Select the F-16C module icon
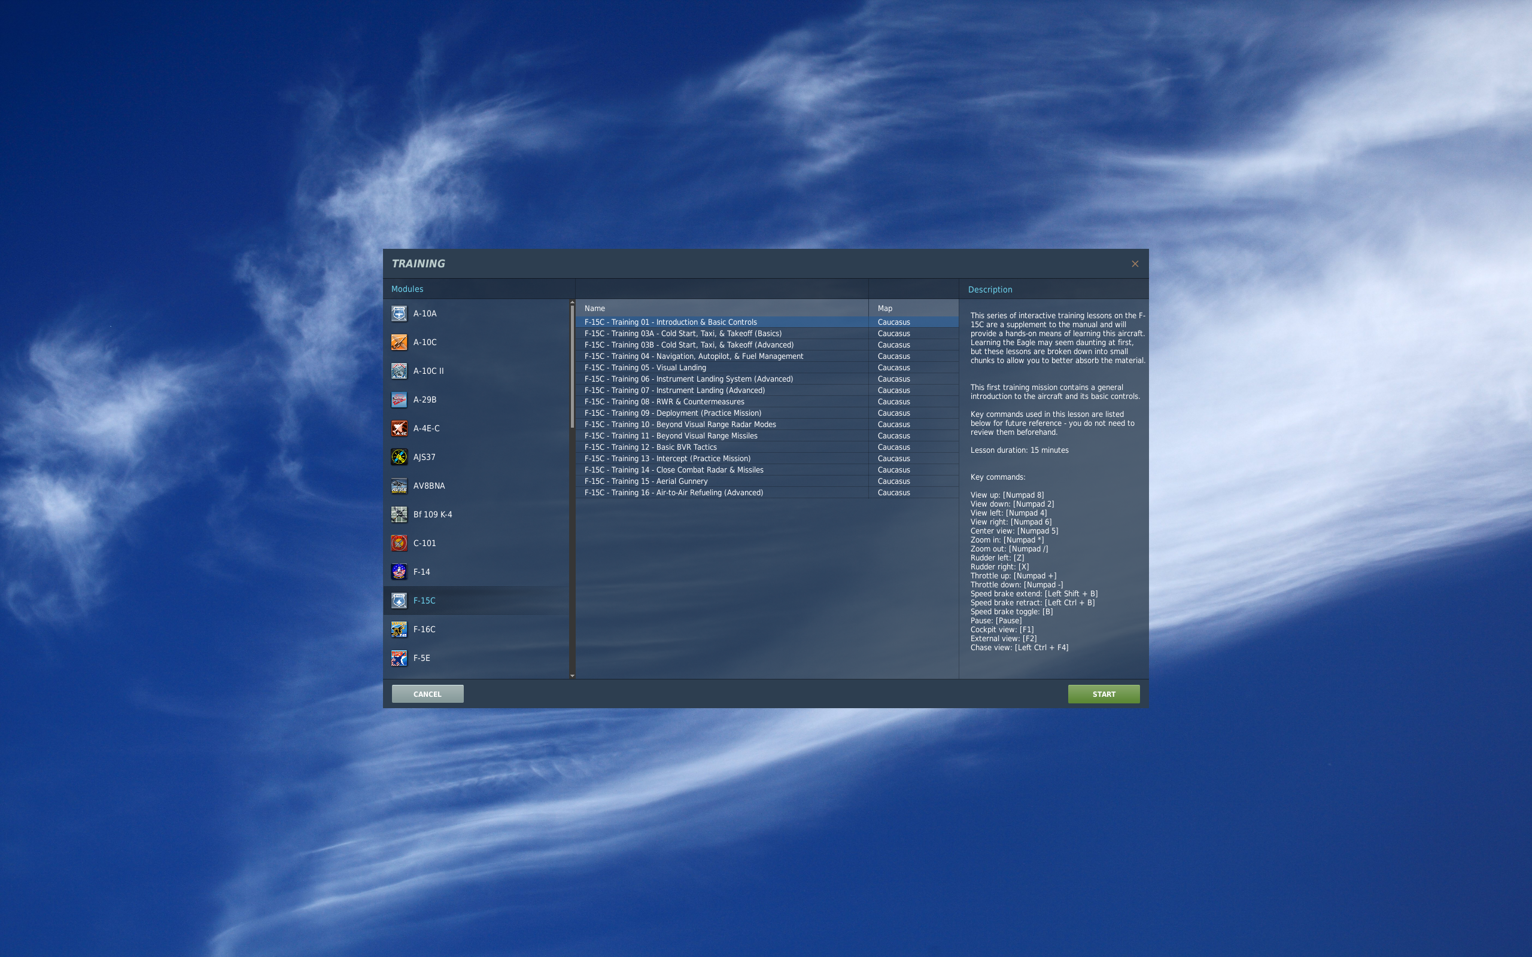Image resolution: width=1532 pixels, height=957 pixels. coord(399,629)
